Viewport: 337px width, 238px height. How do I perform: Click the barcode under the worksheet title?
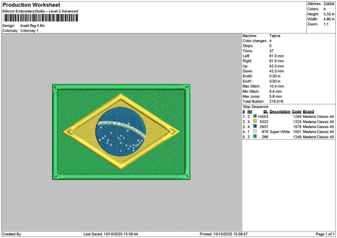click(x=40, y=18)
